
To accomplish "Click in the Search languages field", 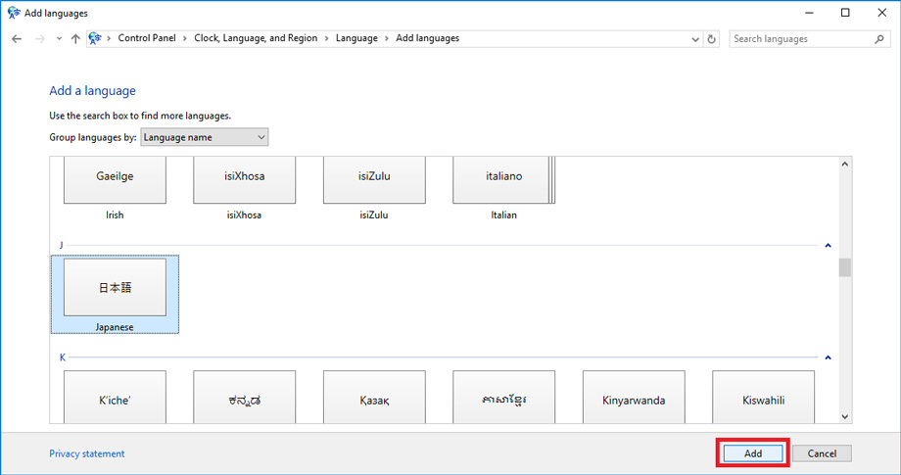I will [x=798, y=39].
